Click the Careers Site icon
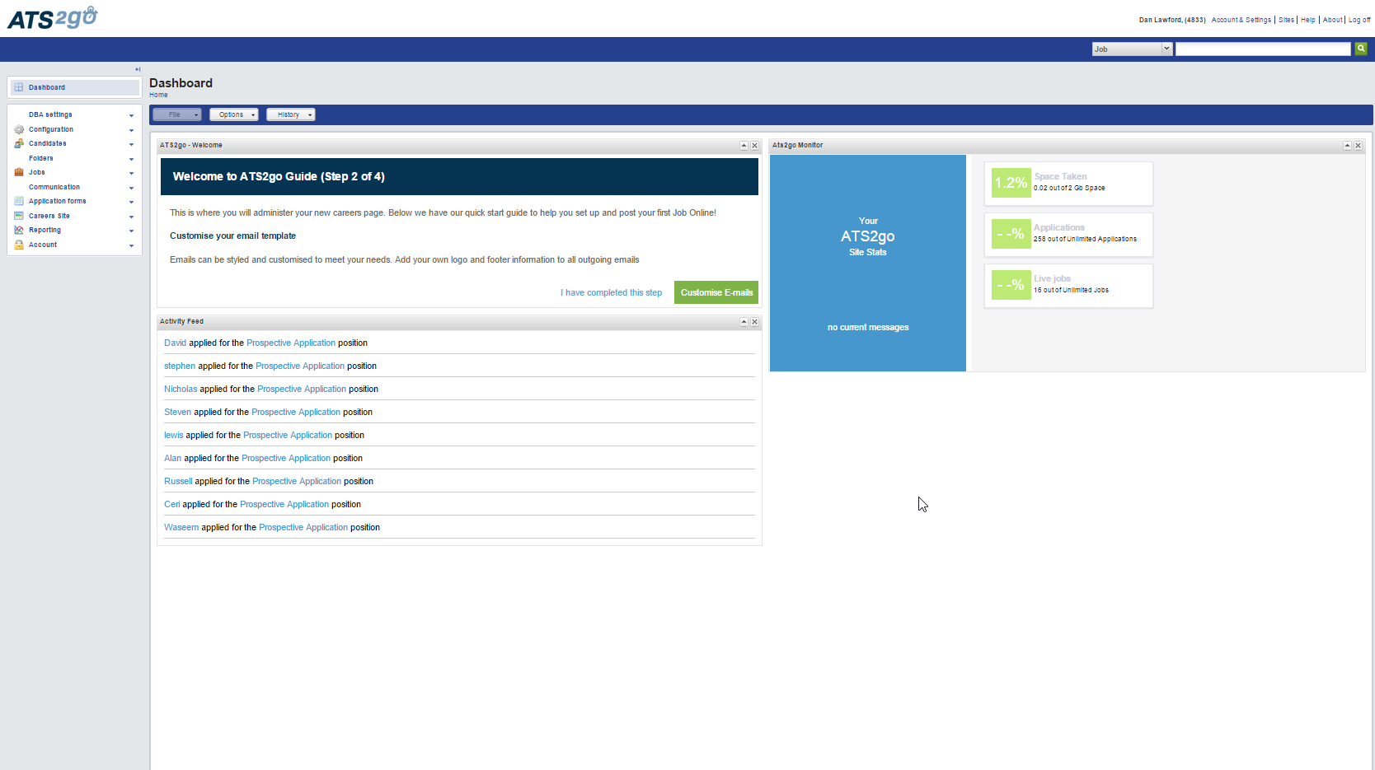 (x=19, y=216)
